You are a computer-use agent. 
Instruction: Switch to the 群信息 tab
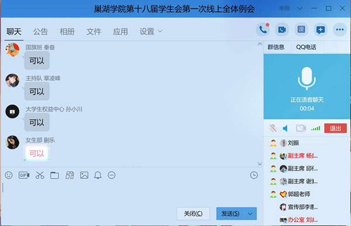[276, 47]
